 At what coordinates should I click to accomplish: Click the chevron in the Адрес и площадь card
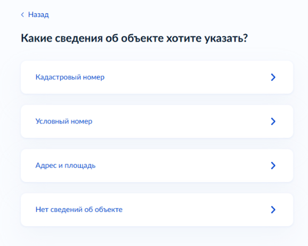[273, 166]
